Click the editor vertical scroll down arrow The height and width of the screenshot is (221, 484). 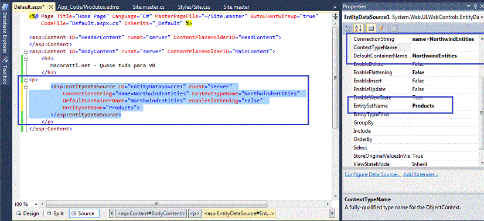pos(336,196)
